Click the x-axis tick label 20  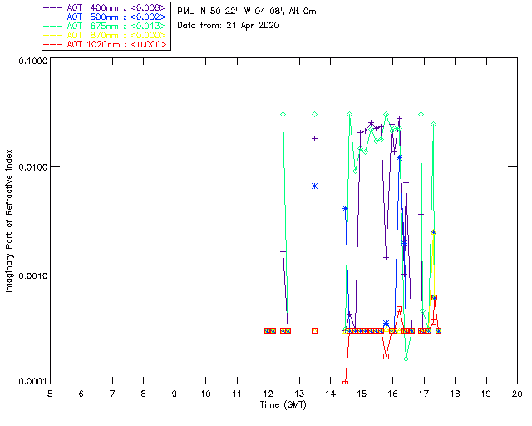point(517,394)
